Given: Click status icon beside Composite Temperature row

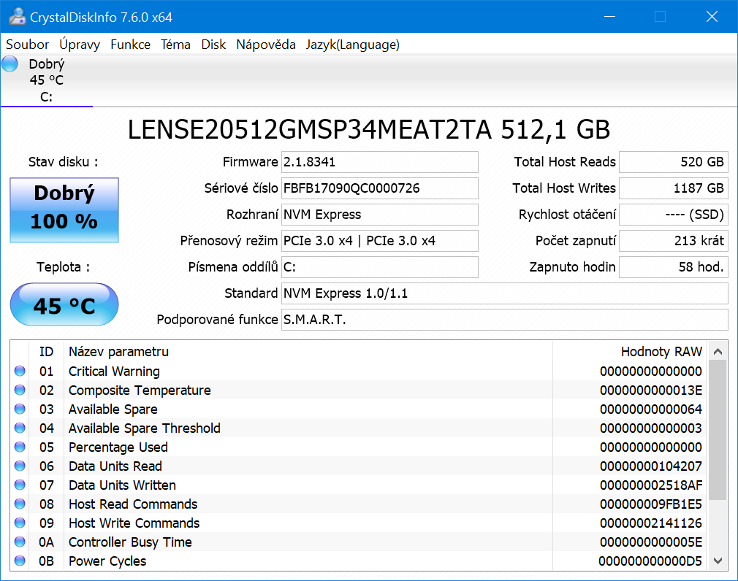Looking at the screenshot, I should pos(20,390).
